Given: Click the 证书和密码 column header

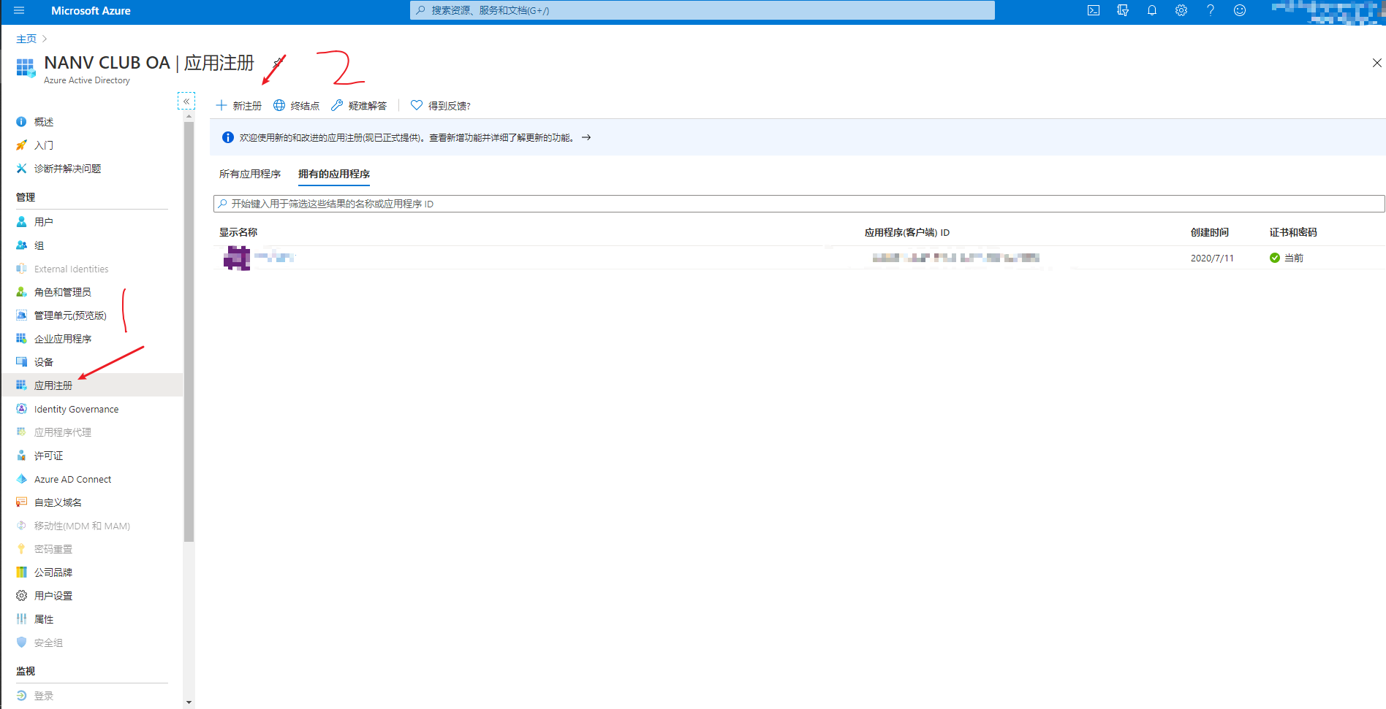Looking at the screenshot, I should (x=1293, y=232).
